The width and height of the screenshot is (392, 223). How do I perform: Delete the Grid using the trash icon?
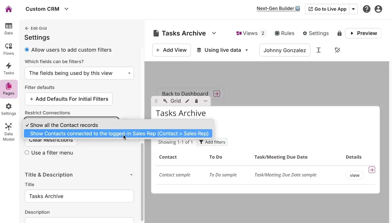click(x=196, y=101)
